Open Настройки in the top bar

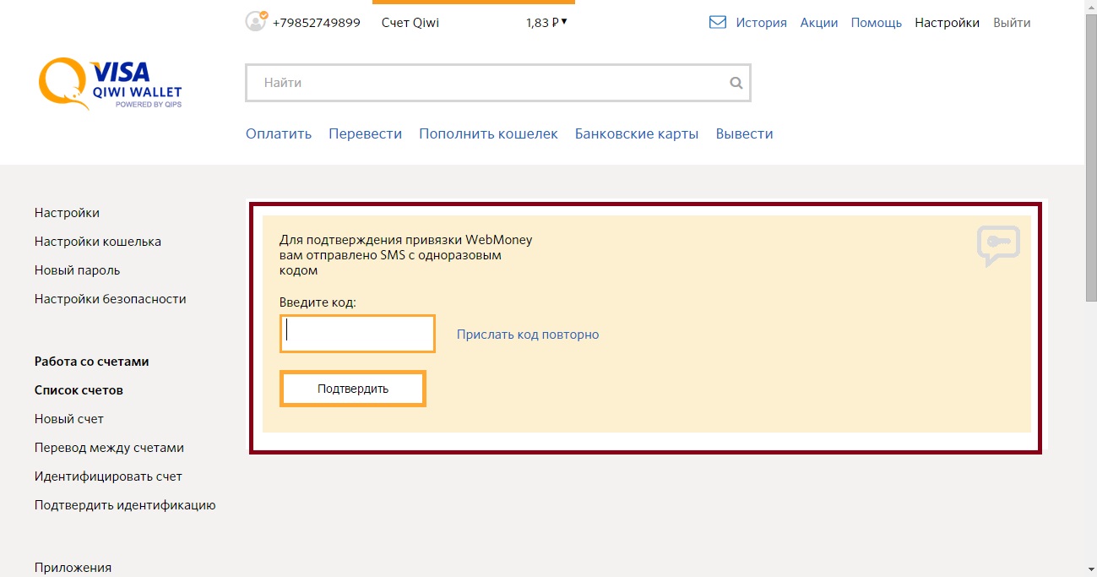[948, 23]
